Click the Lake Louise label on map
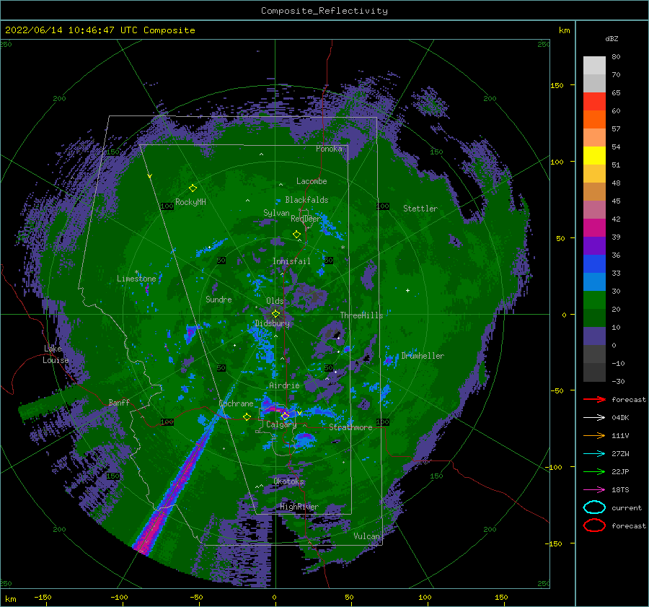Screen dimensions: 649x607 (x=56, y=354)
